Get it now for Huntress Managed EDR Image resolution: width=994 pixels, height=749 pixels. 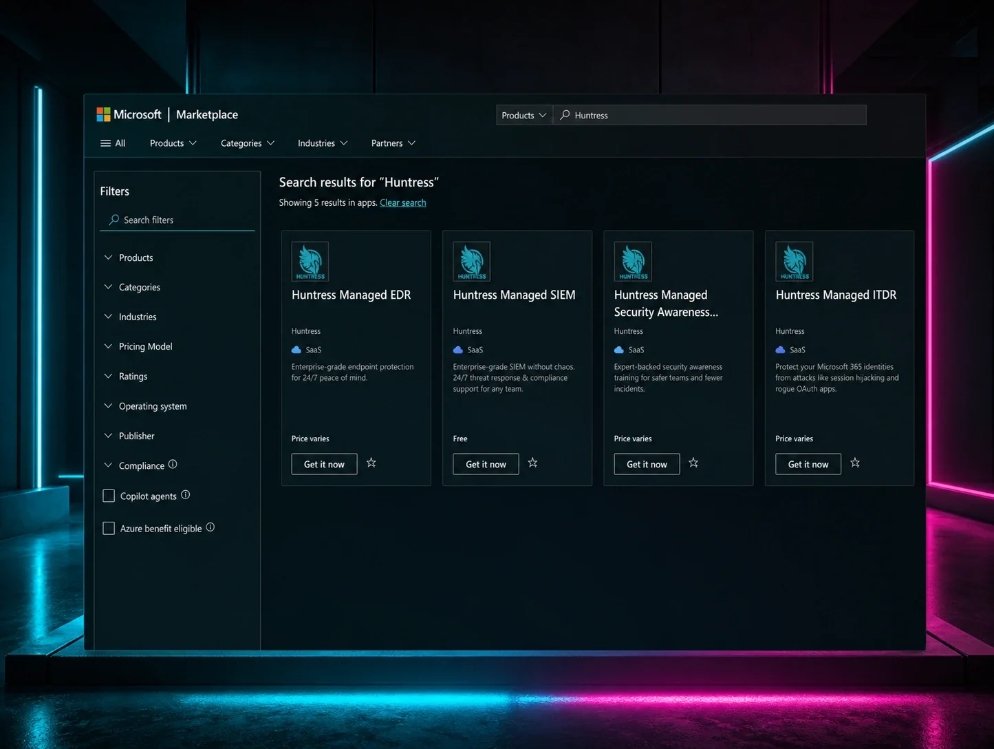[x=325, y=464]
